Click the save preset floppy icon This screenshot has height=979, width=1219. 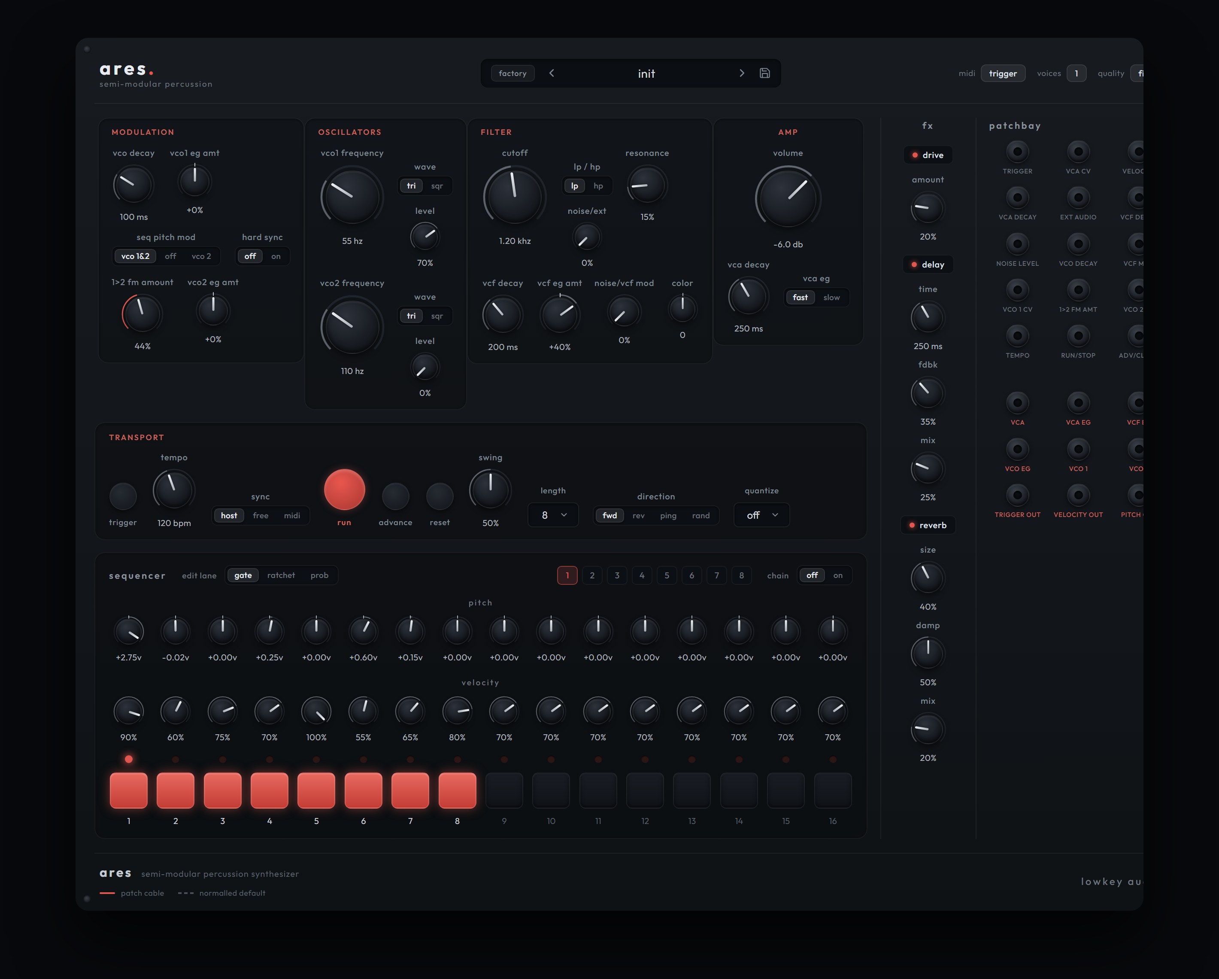764,73
